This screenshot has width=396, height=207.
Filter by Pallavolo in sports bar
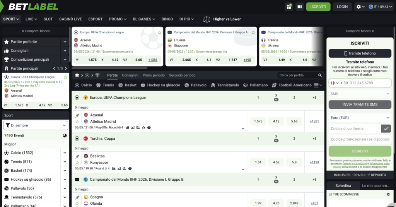point(195,85)
